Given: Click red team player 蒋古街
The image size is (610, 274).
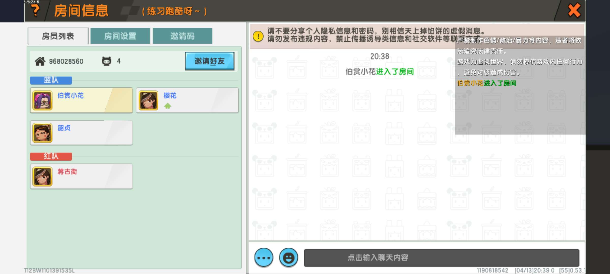Looking at the screenshot, I should pos(81,176).
